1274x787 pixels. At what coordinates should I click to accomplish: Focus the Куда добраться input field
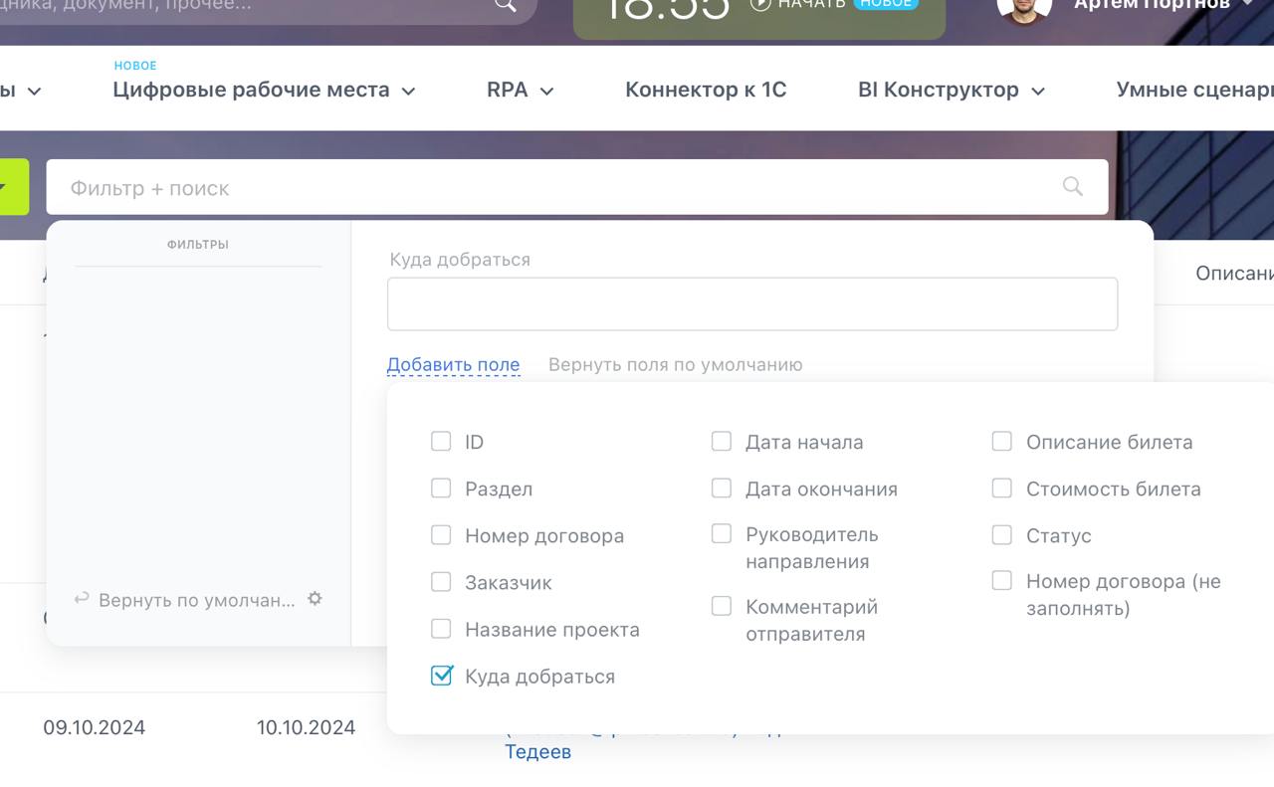(751, 303)
